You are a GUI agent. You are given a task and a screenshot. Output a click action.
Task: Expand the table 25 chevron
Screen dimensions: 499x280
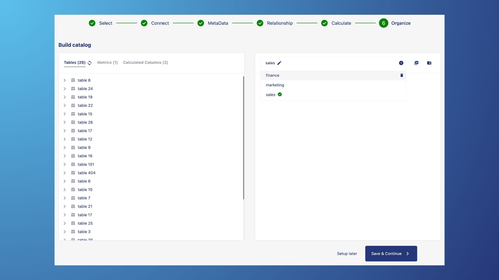tap(65, 223)
